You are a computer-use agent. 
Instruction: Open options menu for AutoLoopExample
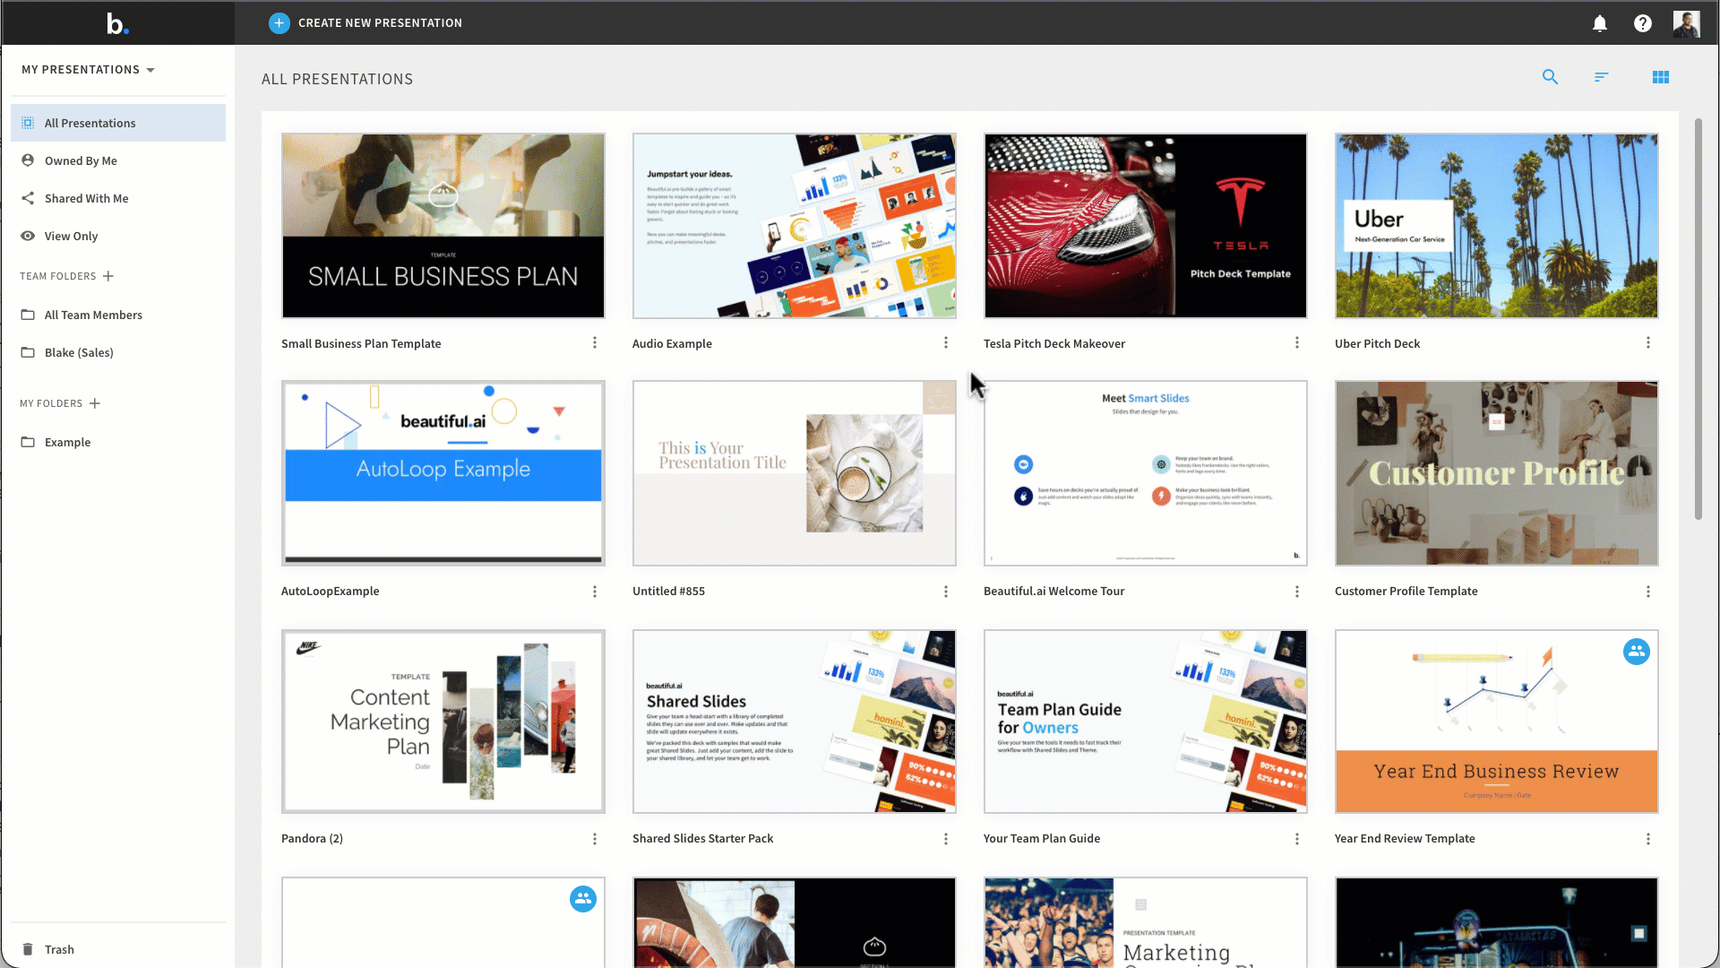click(x=595, y=592)
